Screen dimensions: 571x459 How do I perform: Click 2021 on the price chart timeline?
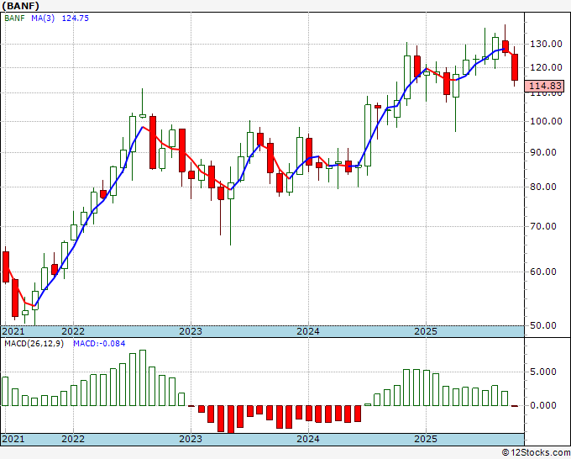click(13, 331)
